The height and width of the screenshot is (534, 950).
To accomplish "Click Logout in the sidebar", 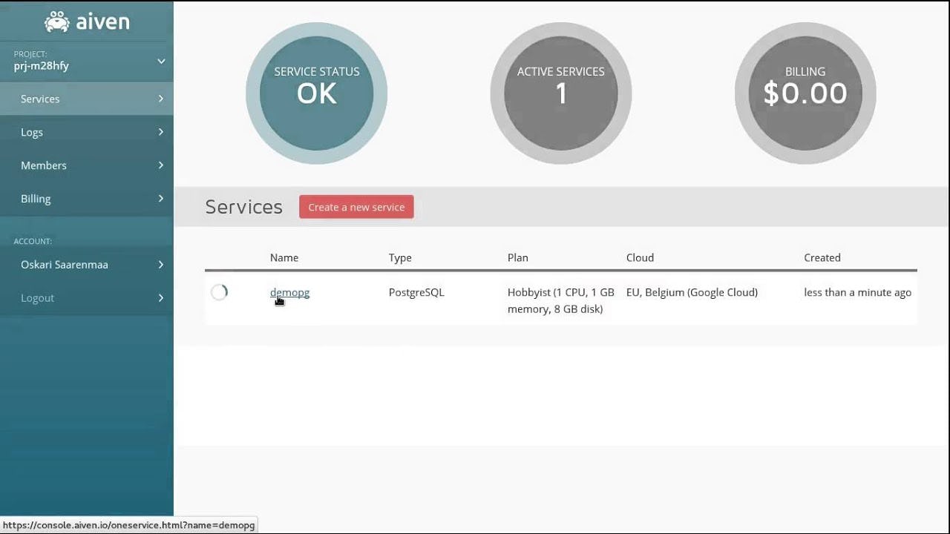I will [87, 298].
